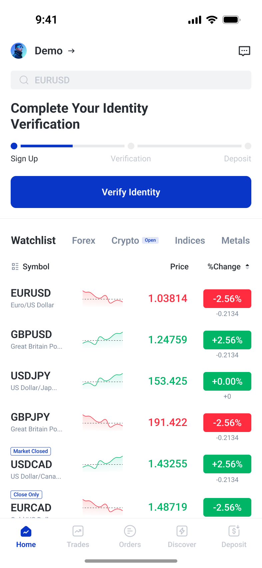Tap the profile avatar picture
The image size is (262, 568).
click(x=19, y=51)
